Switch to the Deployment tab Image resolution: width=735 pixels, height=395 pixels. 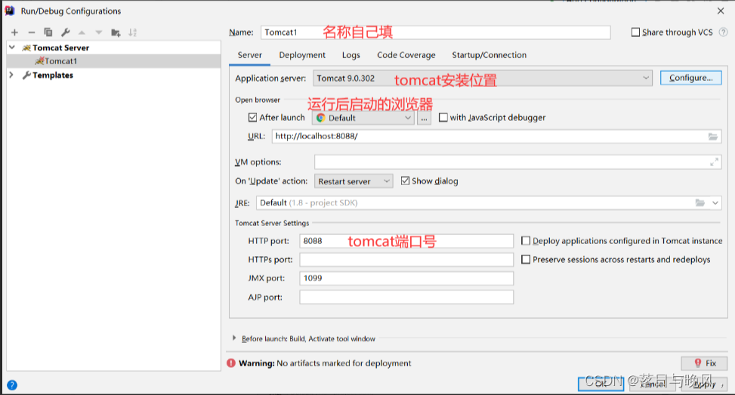[x=302, y=55]
